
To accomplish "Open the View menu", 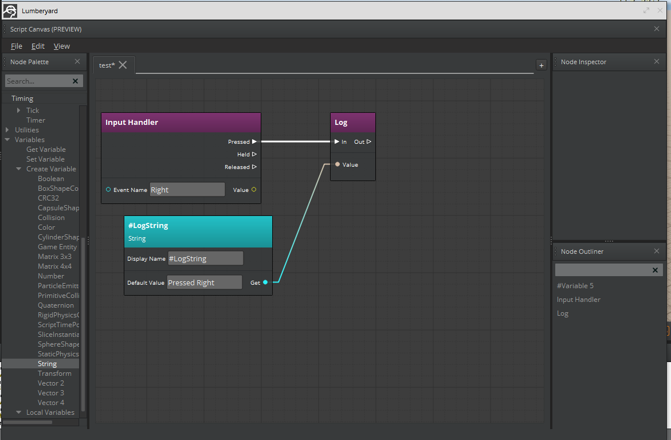I will tap(62, 46).
